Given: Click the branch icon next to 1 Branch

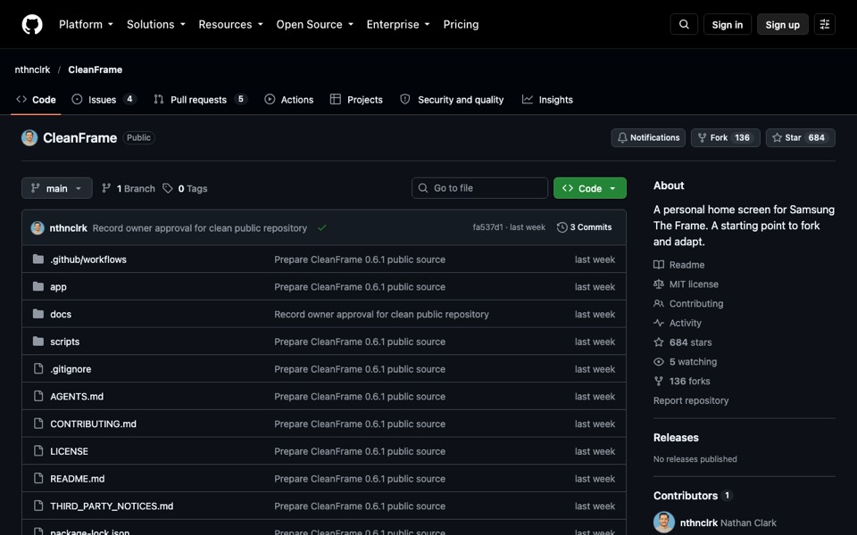Looking at the screenshot, I should (106, 188).
